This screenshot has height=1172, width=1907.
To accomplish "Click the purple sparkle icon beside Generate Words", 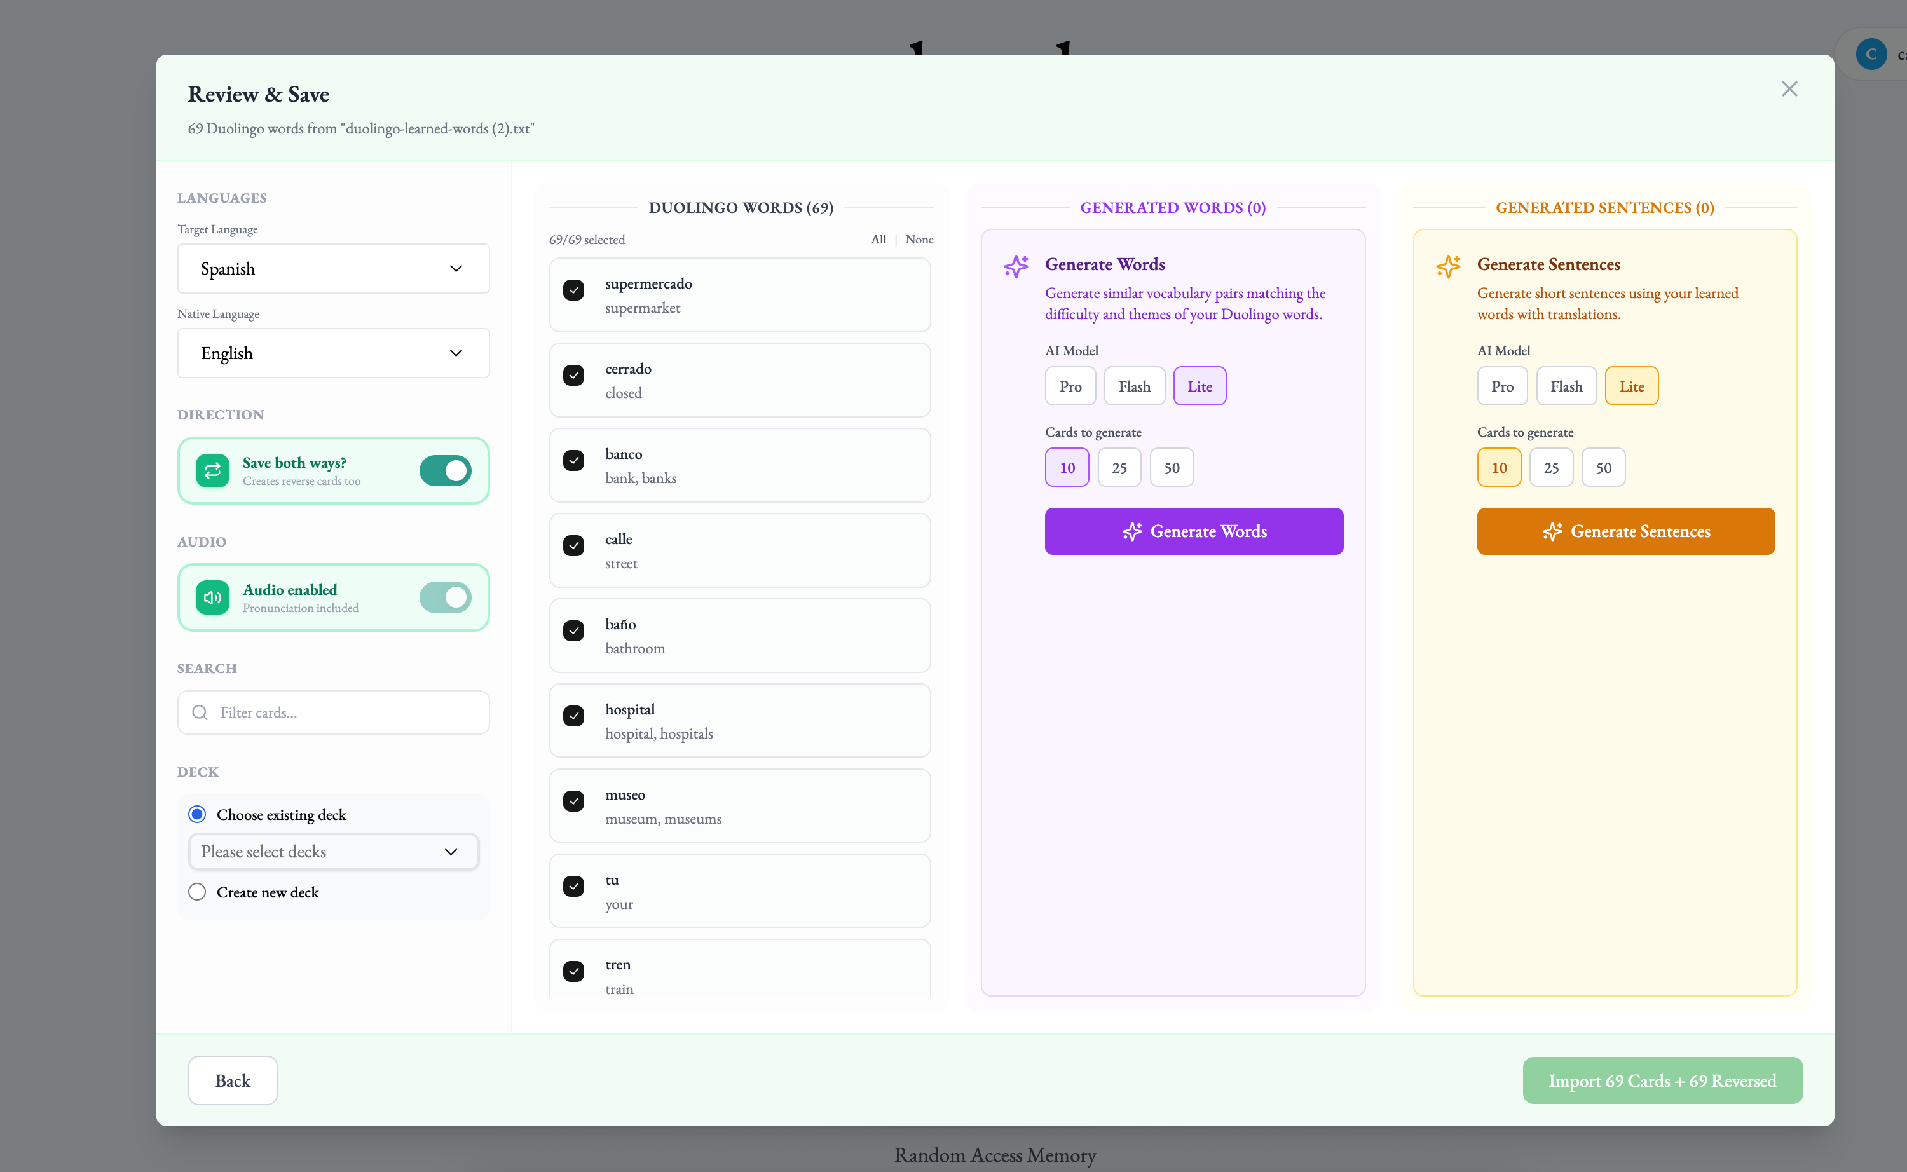I will (x=1016, y=266).
